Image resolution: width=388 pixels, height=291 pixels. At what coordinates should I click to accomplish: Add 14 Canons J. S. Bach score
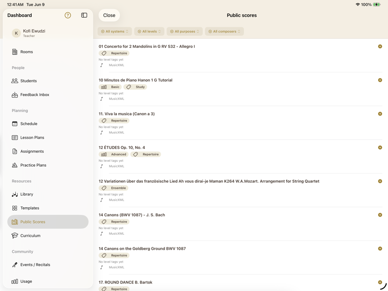tap(380, 215)
